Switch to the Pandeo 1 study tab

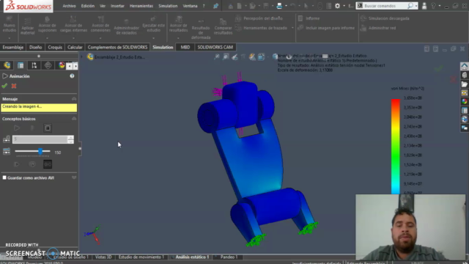click(229, 257)
